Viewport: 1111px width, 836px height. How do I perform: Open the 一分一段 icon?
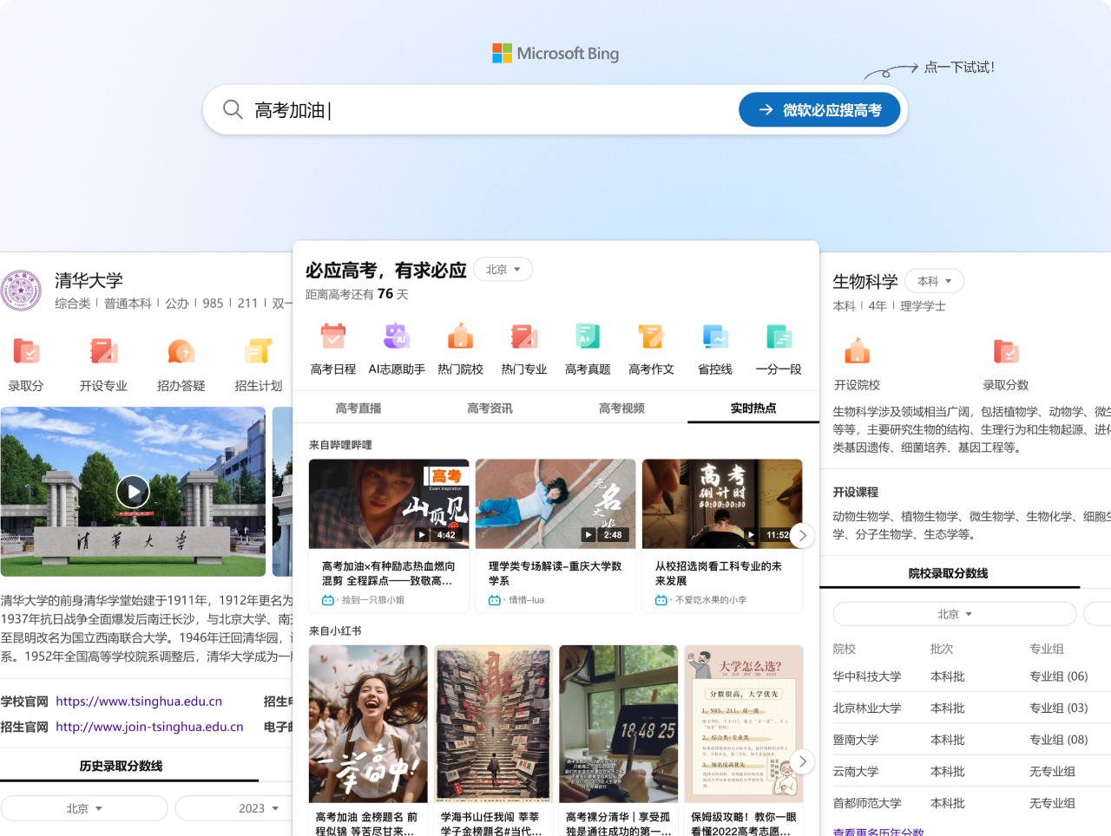[x=779, y=336]
